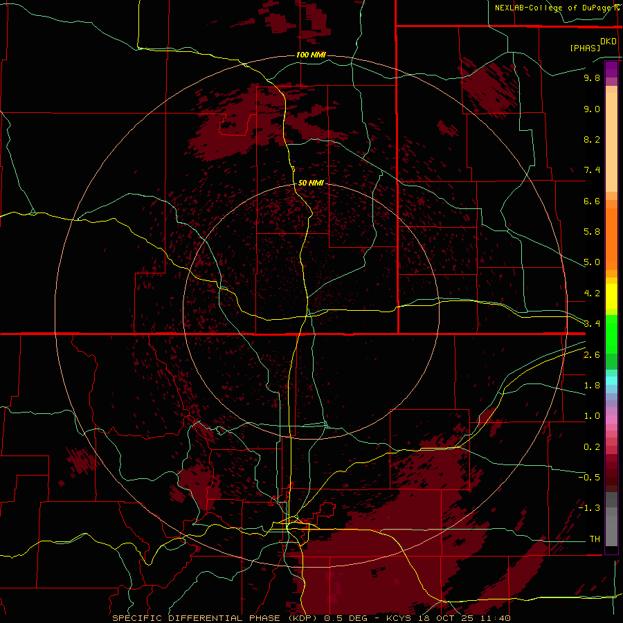Pick the cyan segment of the colorbar
Image resolution: width=623 pixels, height=623 pixels.
611,381
